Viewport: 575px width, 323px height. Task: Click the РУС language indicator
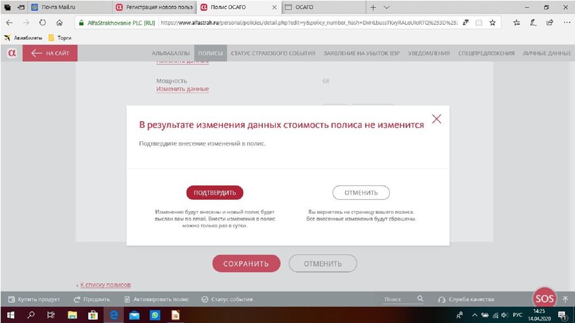point(517,315)
